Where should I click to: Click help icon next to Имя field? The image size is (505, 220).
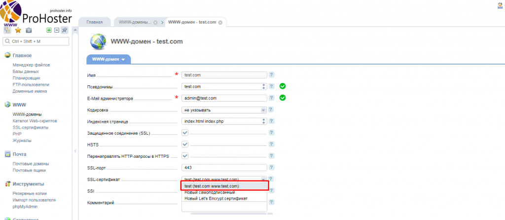[x=271, y=75]
